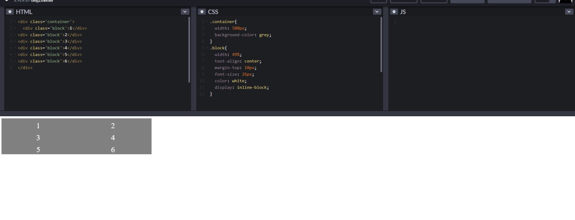Click the HTML line with block 3

50,41
